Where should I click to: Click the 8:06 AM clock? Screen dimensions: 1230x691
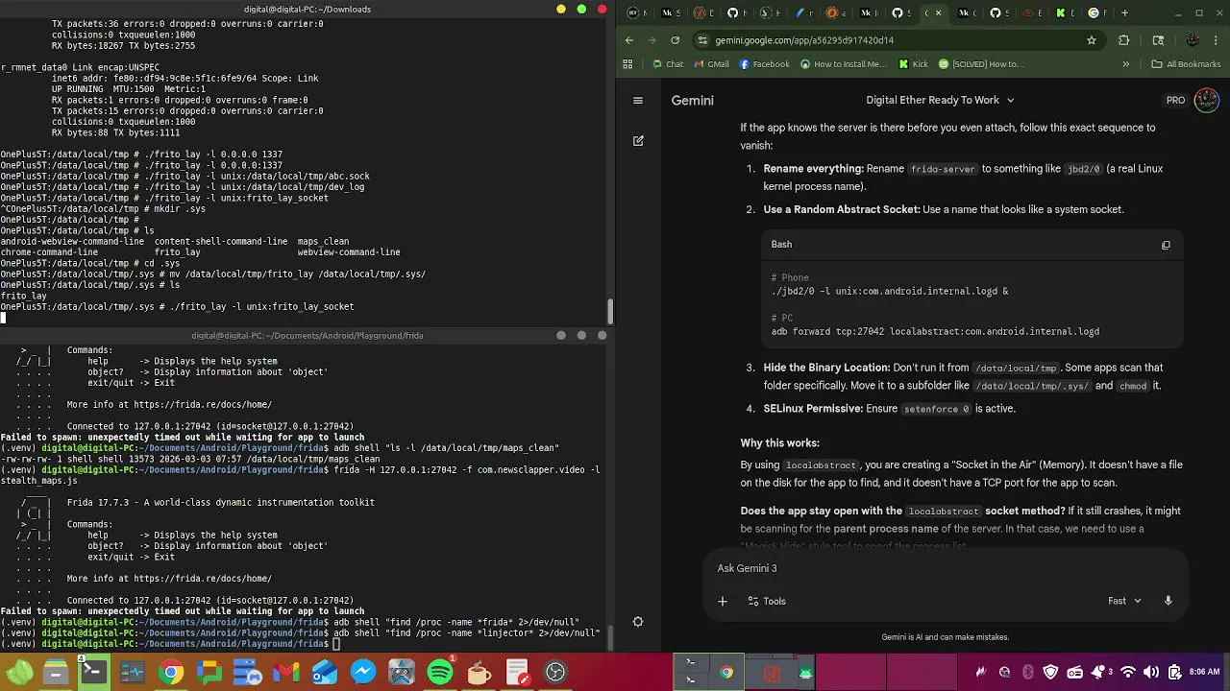pyautogui.click(x=1205, y=672)
